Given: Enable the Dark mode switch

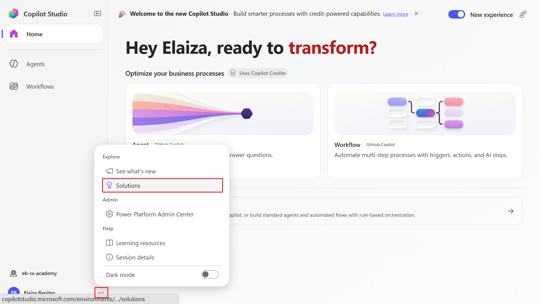Looking at the screenshot, I should click(x=210, y=274).
